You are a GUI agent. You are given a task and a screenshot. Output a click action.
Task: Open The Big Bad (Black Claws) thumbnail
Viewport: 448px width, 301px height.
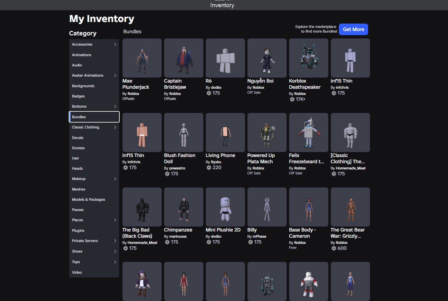(142, 207)
